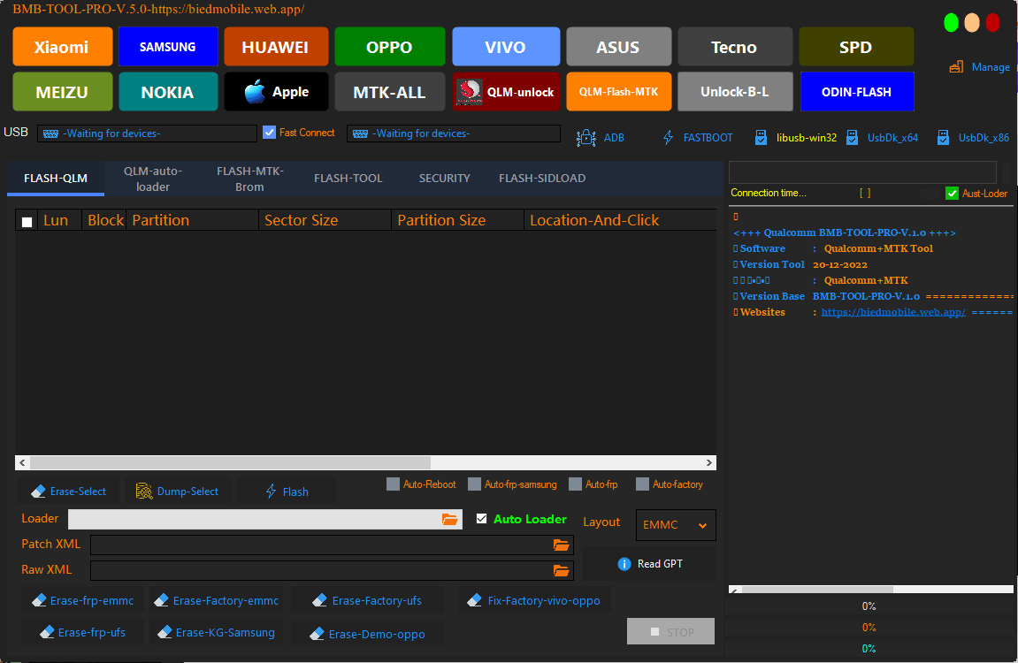Click the Erase-KG-Samsung button

click(217, 633)
